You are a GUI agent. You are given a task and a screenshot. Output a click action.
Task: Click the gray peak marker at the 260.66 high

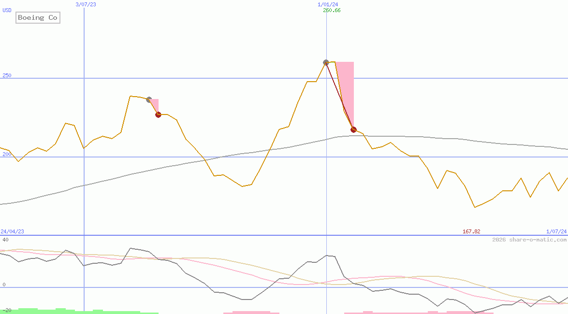click(326, 62)
